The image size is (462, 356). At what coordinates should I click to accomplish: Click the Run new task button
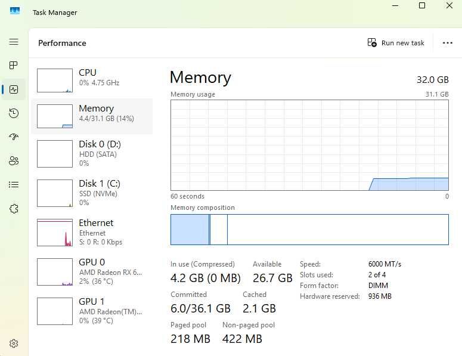point(396,43)
